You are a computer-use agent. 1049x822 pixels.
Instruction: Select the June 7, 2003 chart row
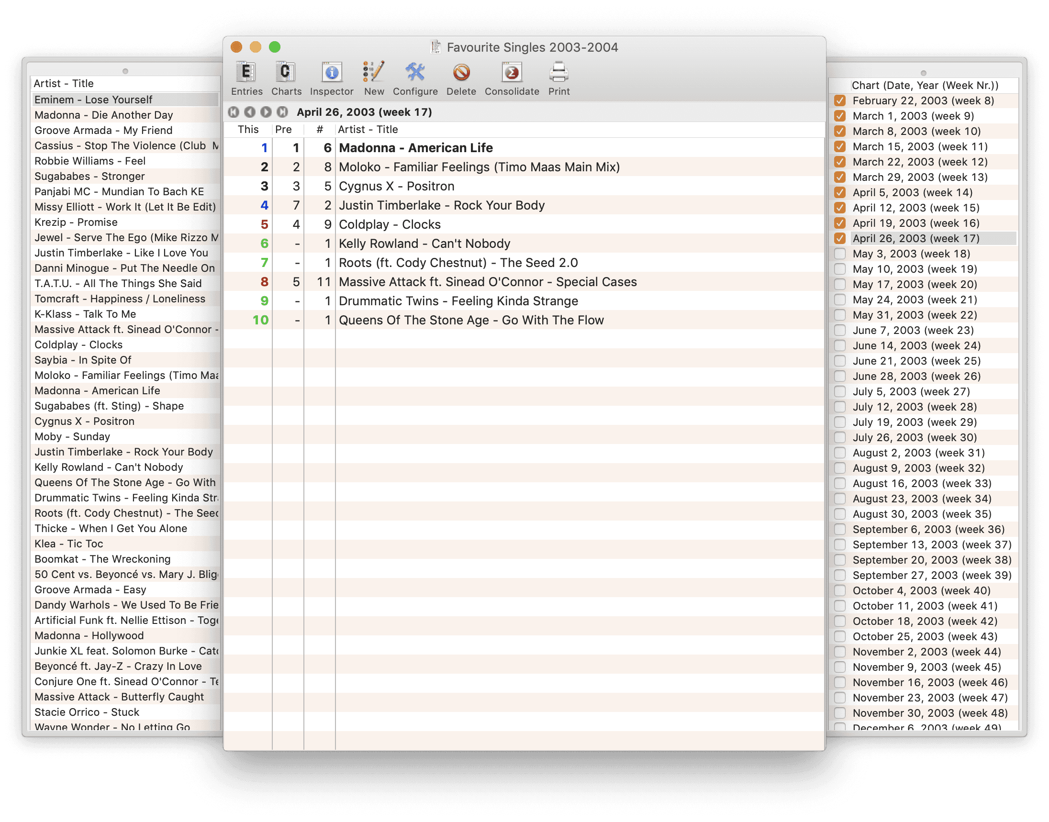click(913, 330)
